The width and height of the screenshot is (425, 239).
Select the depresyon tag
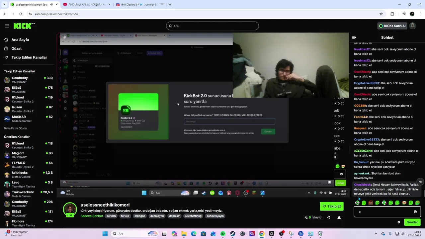(x=157, y=216)
